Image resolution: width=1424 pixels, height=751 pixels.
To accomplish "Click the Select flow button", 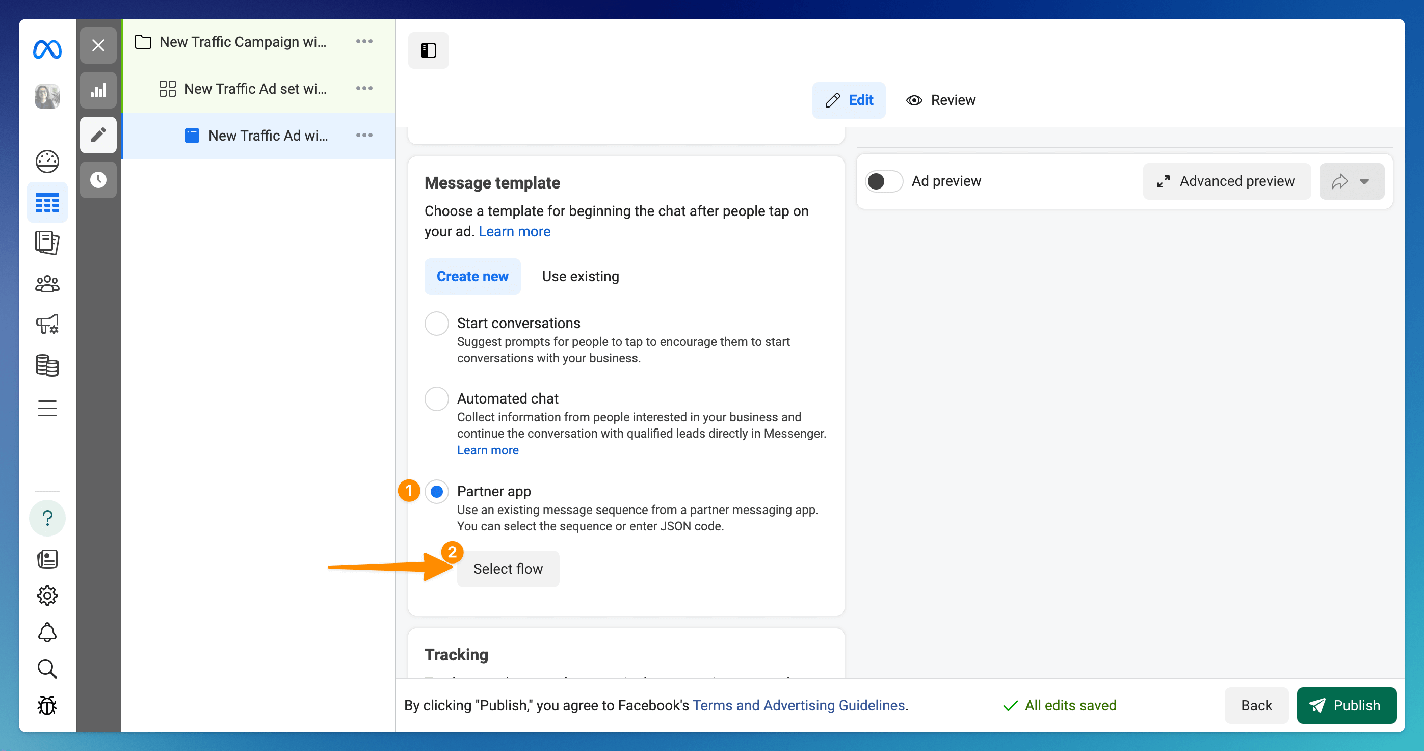I will pos(508,569).
